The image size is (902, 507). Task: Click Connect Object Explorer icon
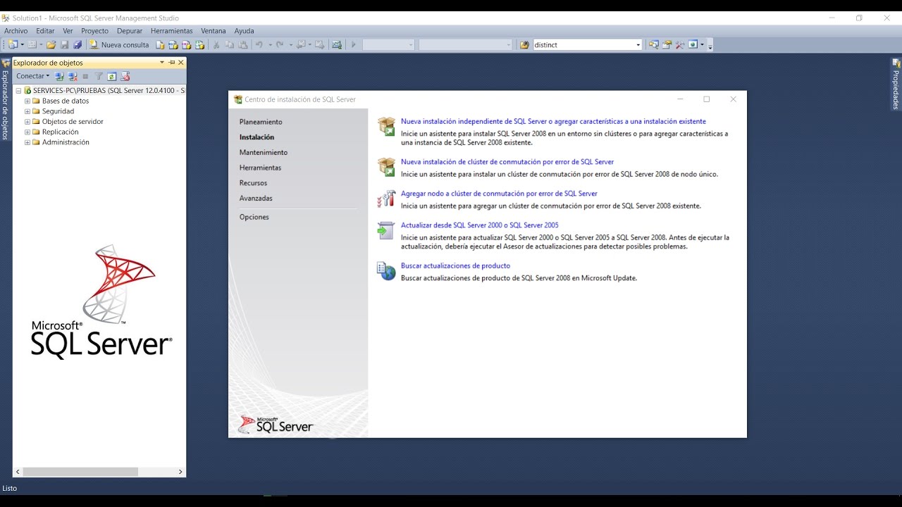click(60, 76)
